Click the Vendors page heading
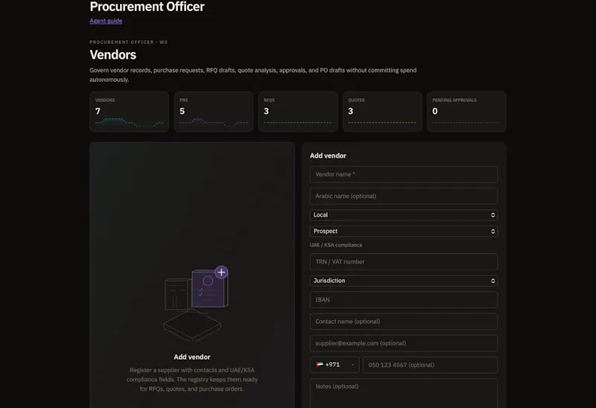The image size is (596, 408). [113, 54]
